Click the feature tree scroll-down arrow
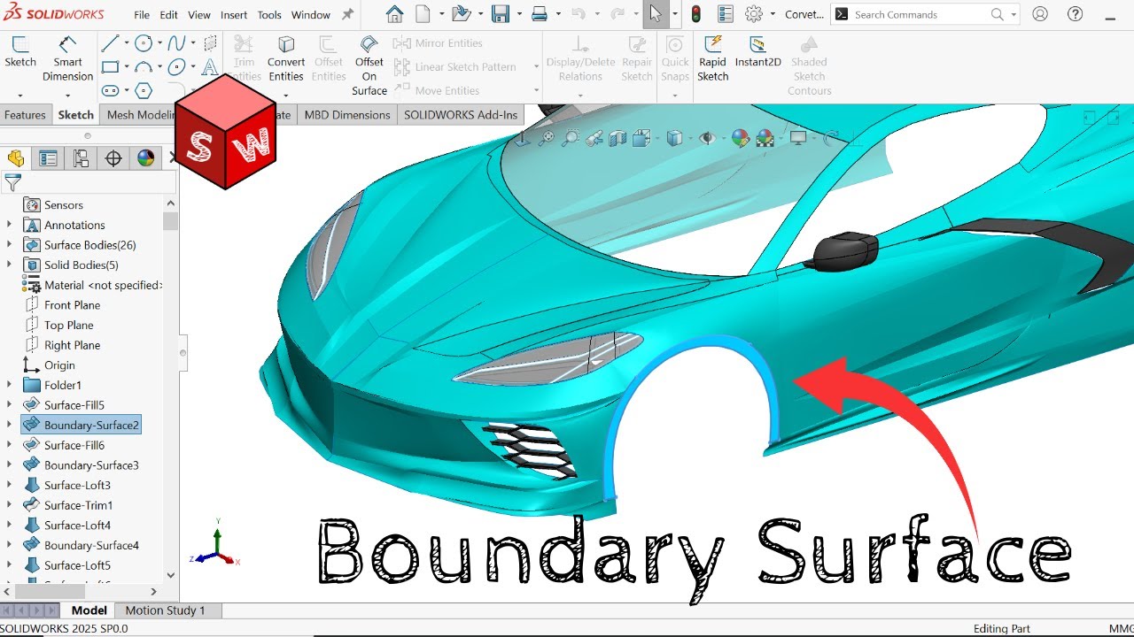This screenshot has width=1134, height=637. coord(171,574)
